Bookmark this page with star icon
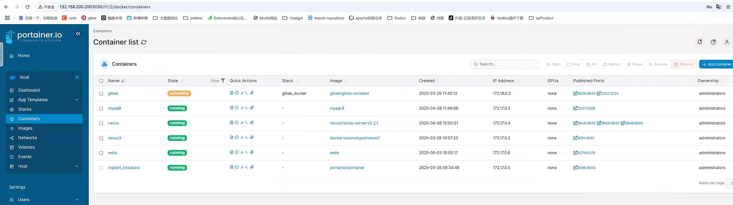The image size is (733, 205). pos(728,7)
